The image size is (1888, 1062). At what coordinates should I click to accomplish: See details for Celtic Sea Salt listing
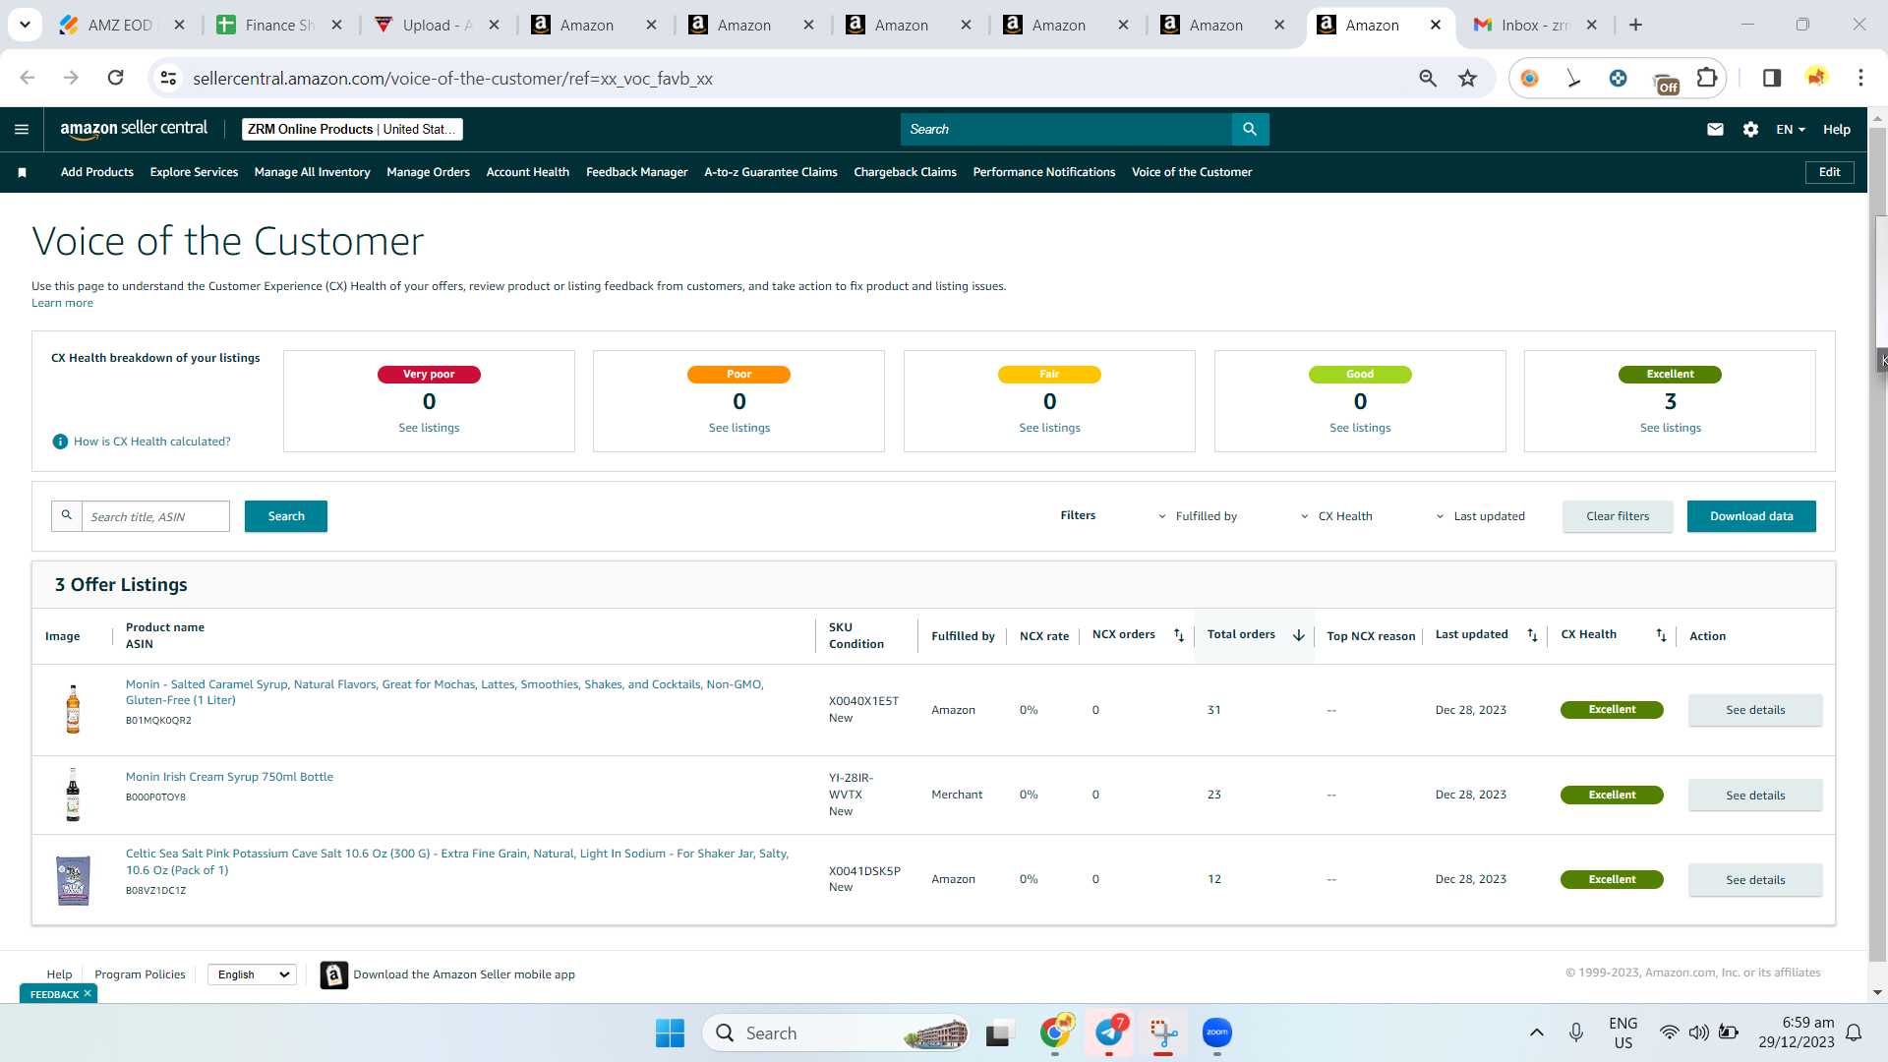[x=1755, y=879]
